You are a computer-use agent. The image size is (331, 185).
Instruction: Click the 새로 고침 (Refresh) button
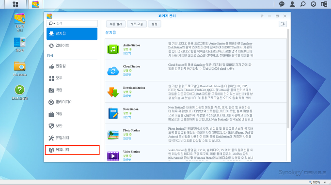tap(137, 24)
